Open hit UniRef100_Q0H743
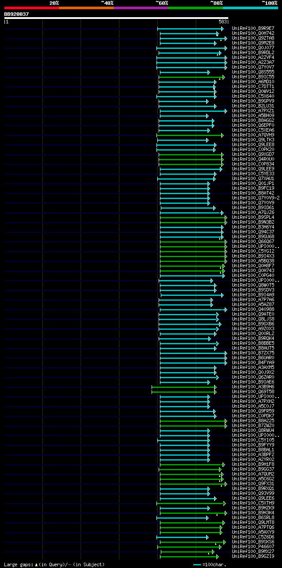 point(253,270)
